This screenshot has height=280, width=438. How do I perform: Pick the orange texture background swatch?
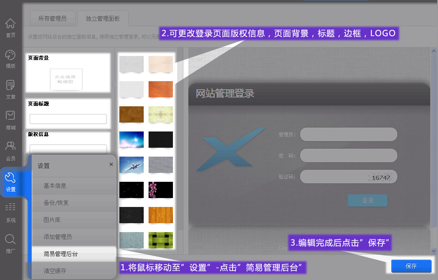pyautogui.click(x=161, y=89)
